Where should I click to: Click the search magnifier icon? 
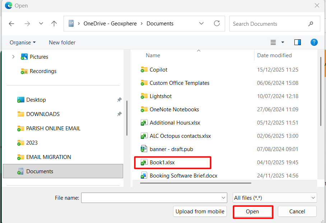(311, 24)
